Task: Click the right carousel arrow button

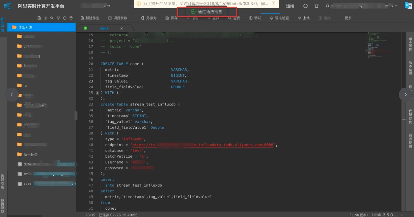Action: pyautogui.click(x=405, y=95)
